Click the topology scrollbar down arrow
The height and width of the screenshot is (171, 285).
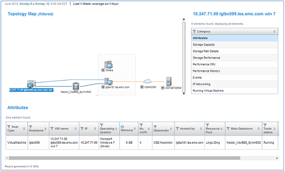click(184, 93)
